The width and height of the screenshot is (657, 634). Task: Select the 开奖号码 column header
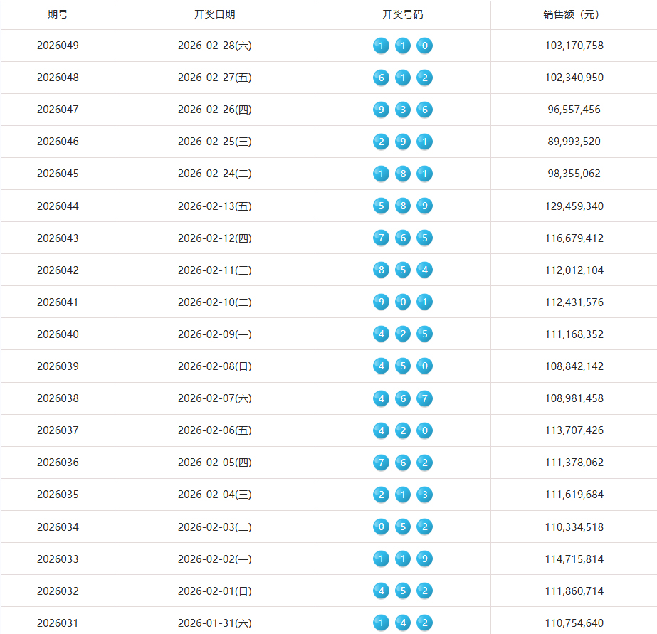pos(402,14)
